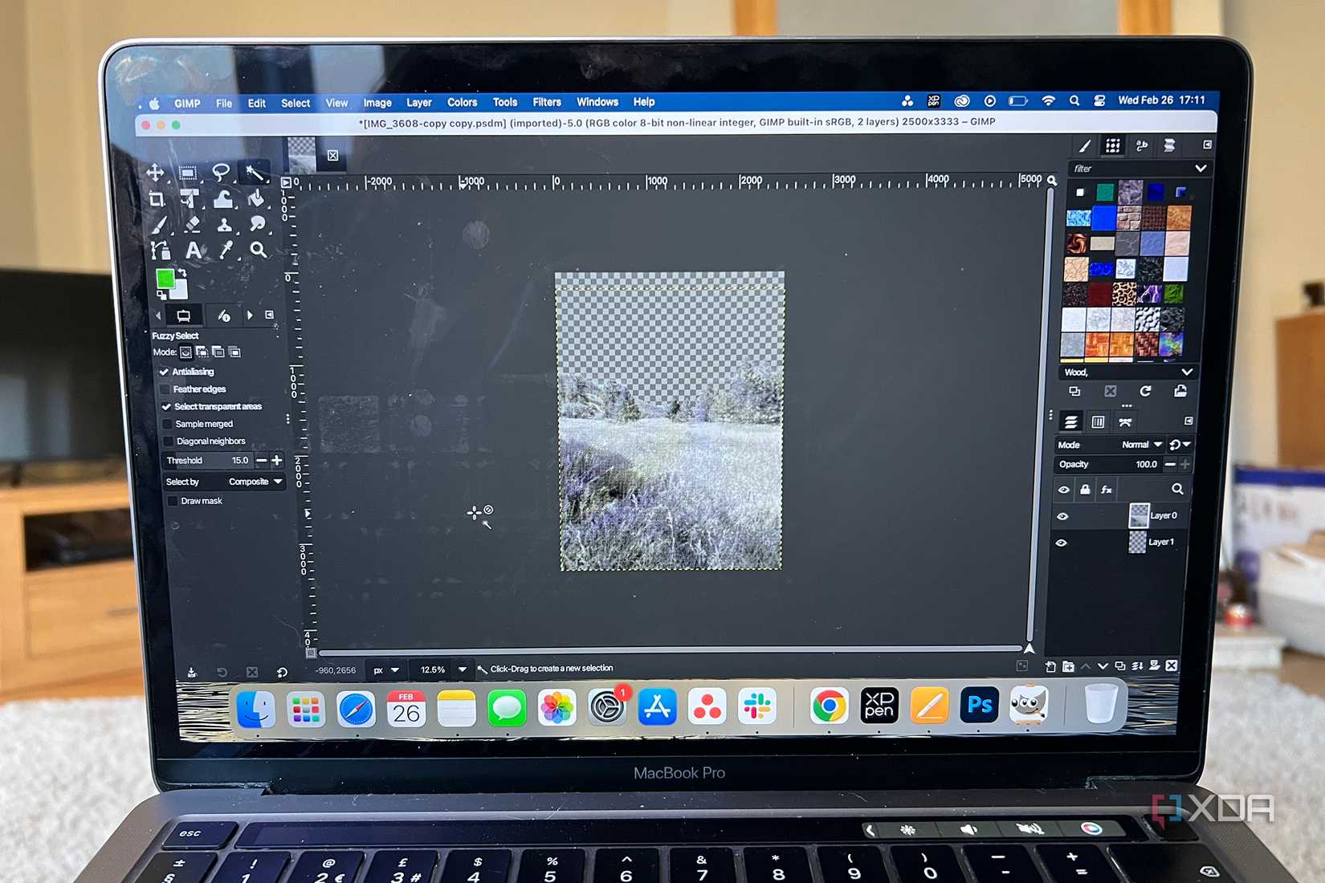Increase Threshold with the plus button

click(x=277, y=460)
